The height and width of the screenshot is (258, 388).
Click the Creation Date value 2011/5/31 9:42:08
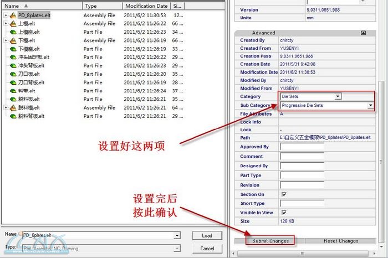click(298, 64)
